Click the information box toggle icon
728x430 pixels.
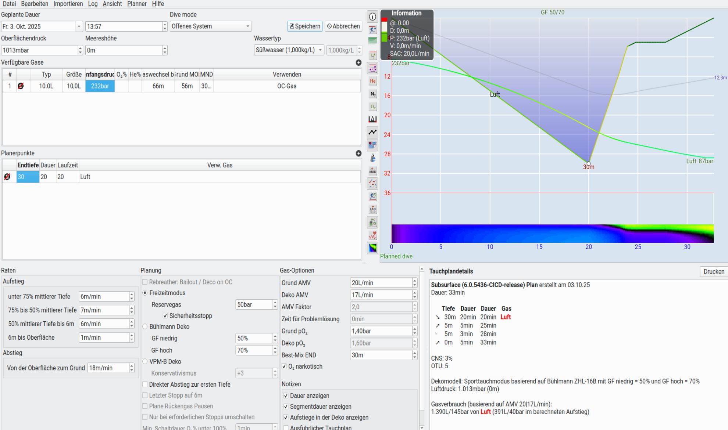pos(372,17)
